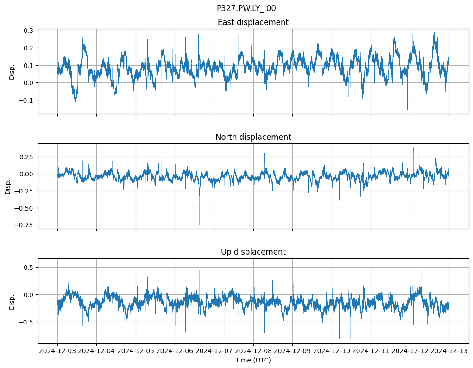Image resolution: width=473 pixels, height=368 pixels.
Task: Click the Disp. label of the Up plot
Action: [12, 301]
